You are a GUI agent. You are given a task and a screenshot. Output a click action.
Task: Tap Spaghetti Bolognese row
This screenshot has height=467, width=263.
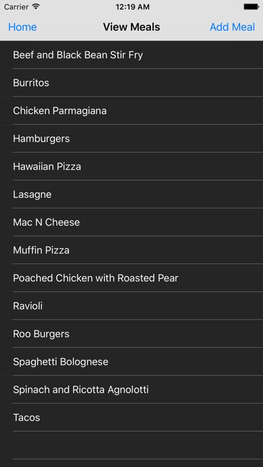tap(131, 362)
